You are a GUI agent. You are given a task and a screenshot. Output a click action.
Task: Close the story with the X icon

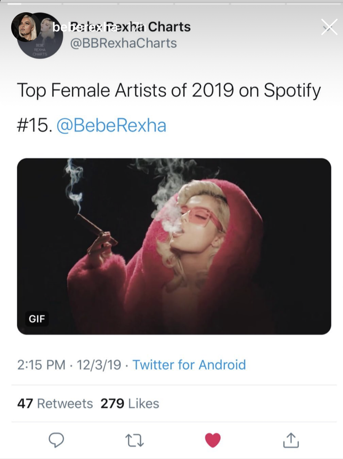pyautogui.click(x=329, y=27)
